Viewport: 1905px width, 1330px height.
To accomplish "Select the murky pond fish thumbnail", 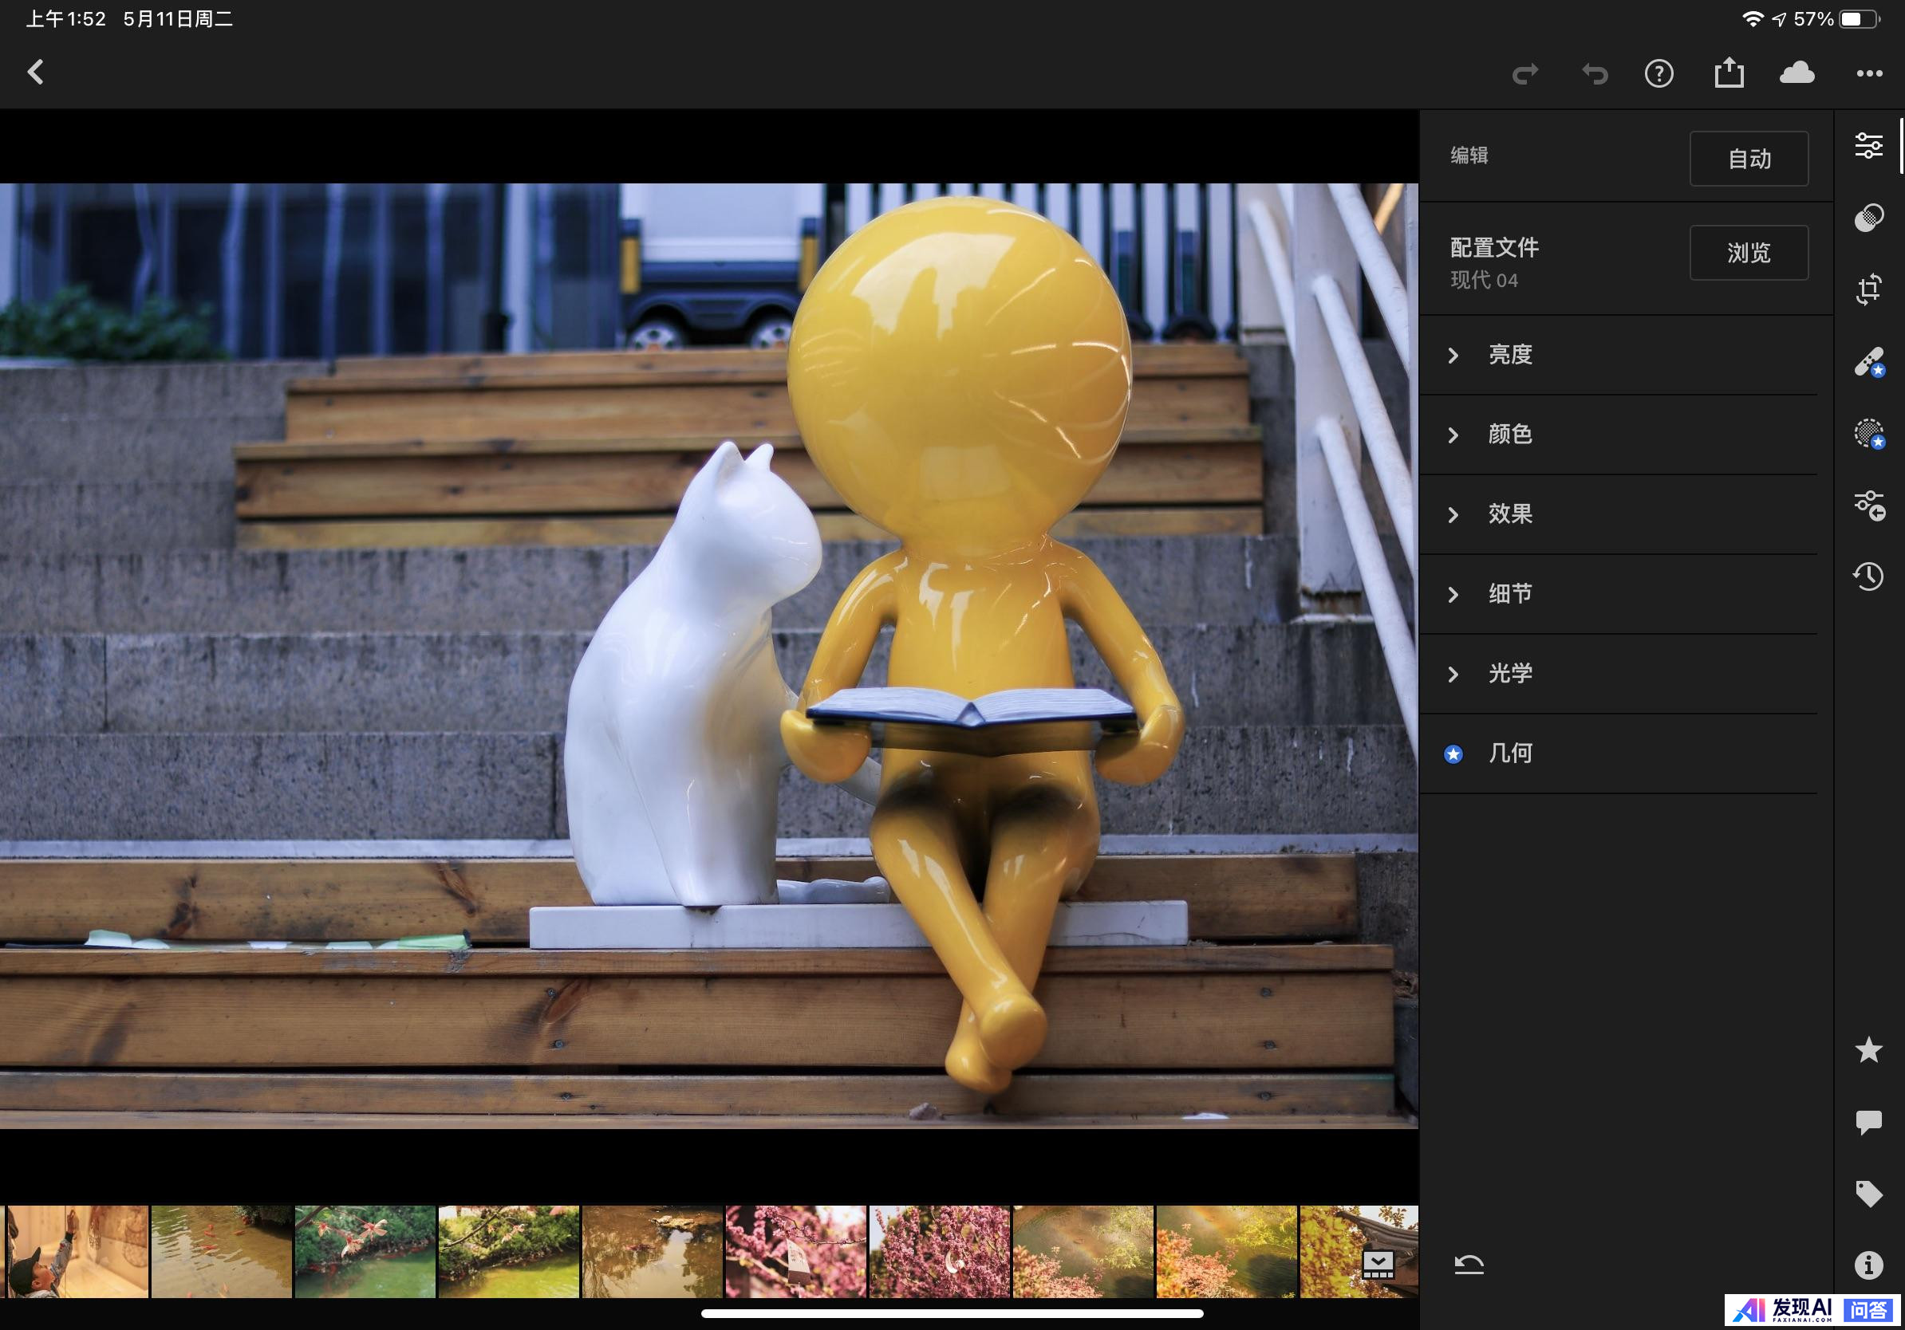I will [222, 1251].
